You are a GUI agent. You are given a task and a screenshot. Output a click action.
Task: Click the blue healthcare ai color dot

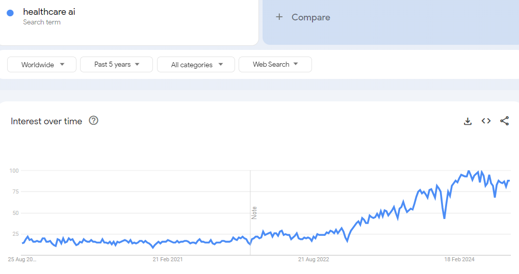coord(10,13)
